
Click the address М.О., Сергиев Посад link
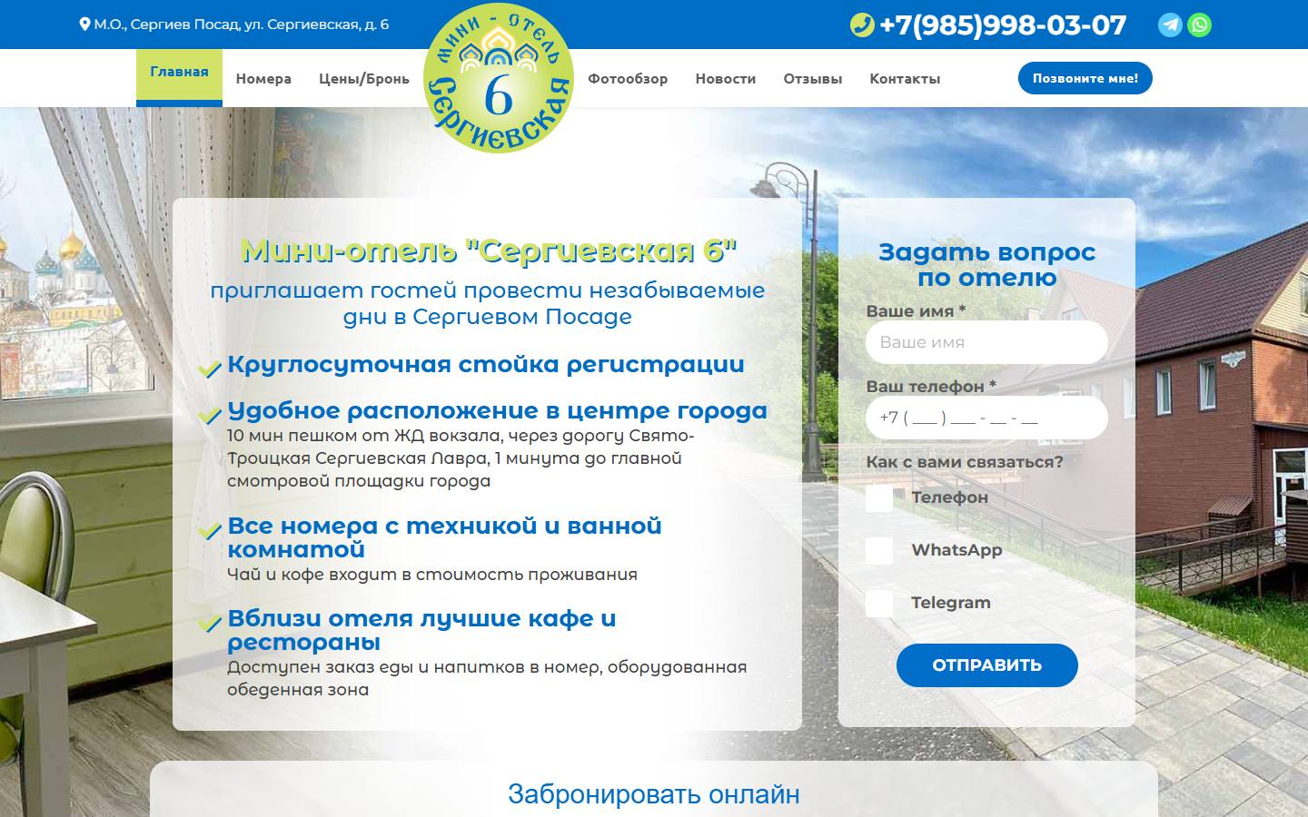coord(242,25)
